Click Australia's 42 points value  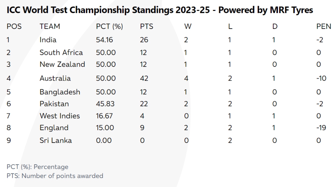pos(144,78)
